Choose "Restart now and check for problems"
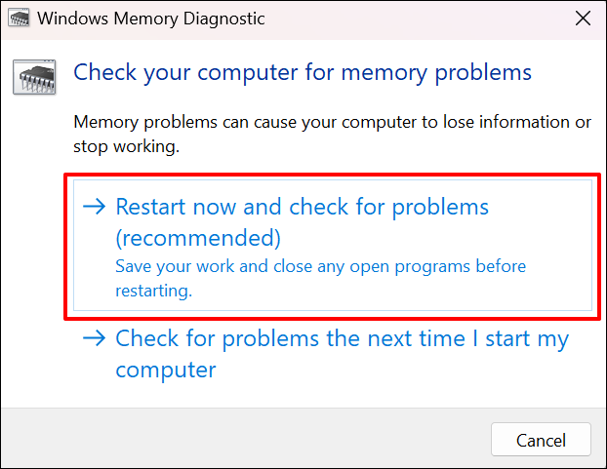Viewport: 607px width, 469px height. pyautogui.click(x=302, y=207)
